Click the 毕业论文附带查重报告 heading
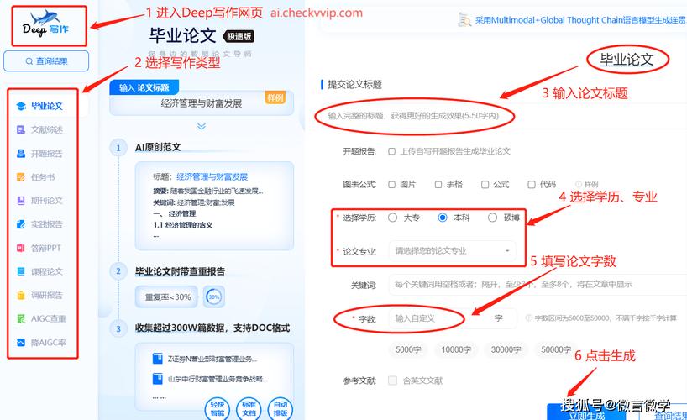687x420 pixels. 180,271
